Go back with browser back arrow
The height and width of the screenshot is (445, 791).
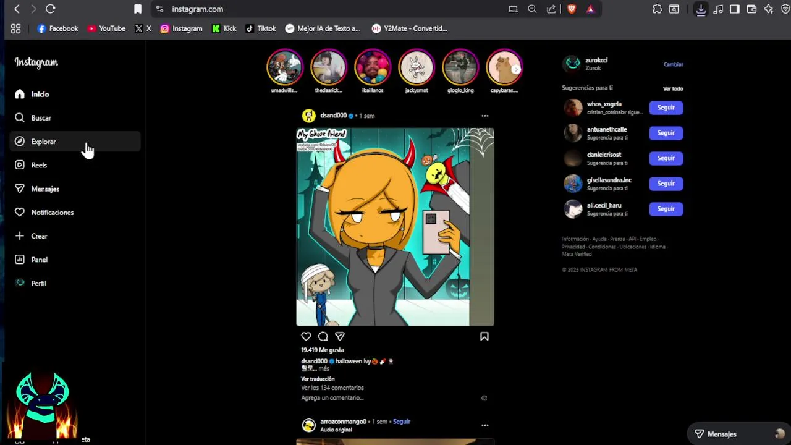point(17,9)
